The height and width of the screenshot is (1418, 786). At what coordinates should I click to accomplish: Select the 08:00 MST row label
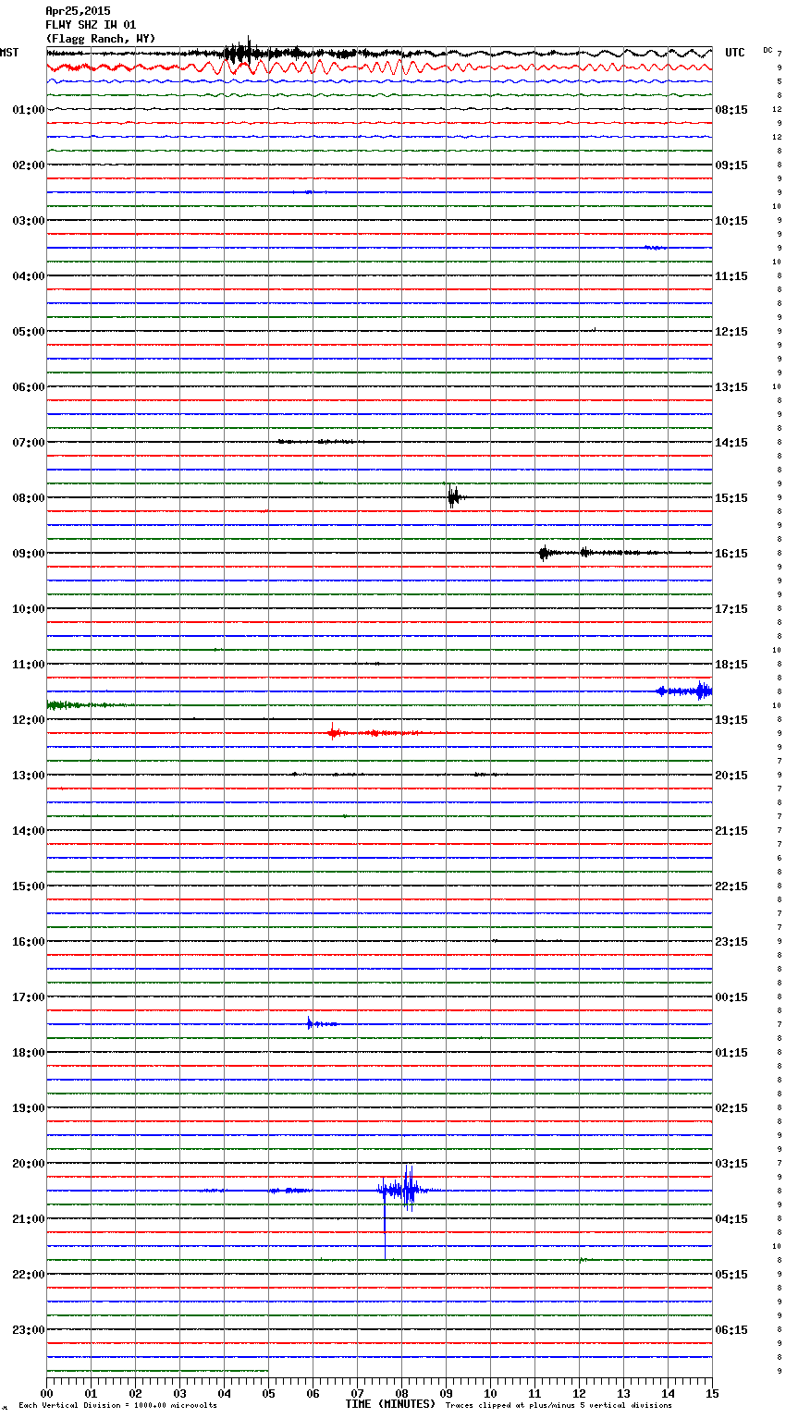[x=29, y=498]
